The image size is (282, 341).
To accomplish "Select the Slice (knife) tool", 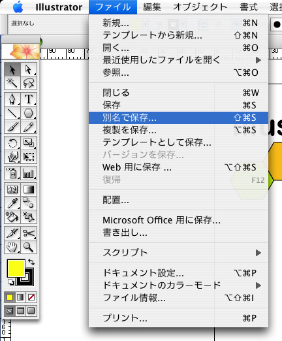I will pos(12,233).
